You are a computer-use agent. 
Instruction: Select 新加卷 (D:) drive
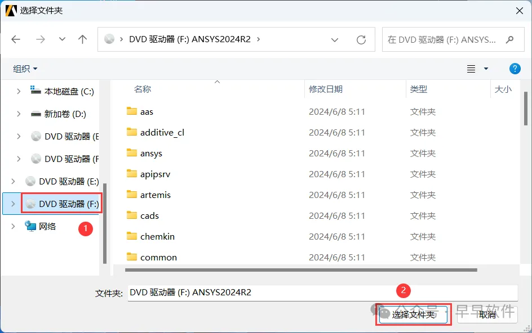pyautogui.click(x=59, y=114)
